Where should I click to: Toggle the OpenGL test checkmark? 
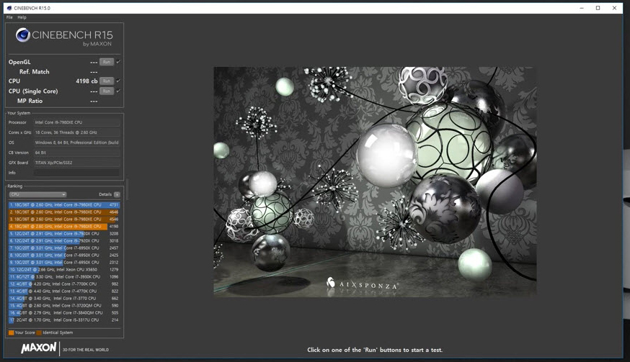(x=118, y=62)
